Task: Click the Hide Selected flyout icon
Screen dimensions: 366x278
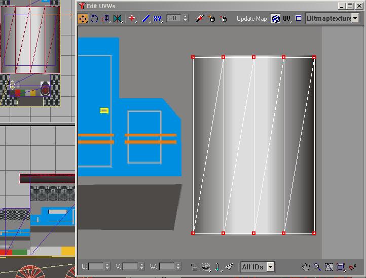Action: [x=206, y=267]
